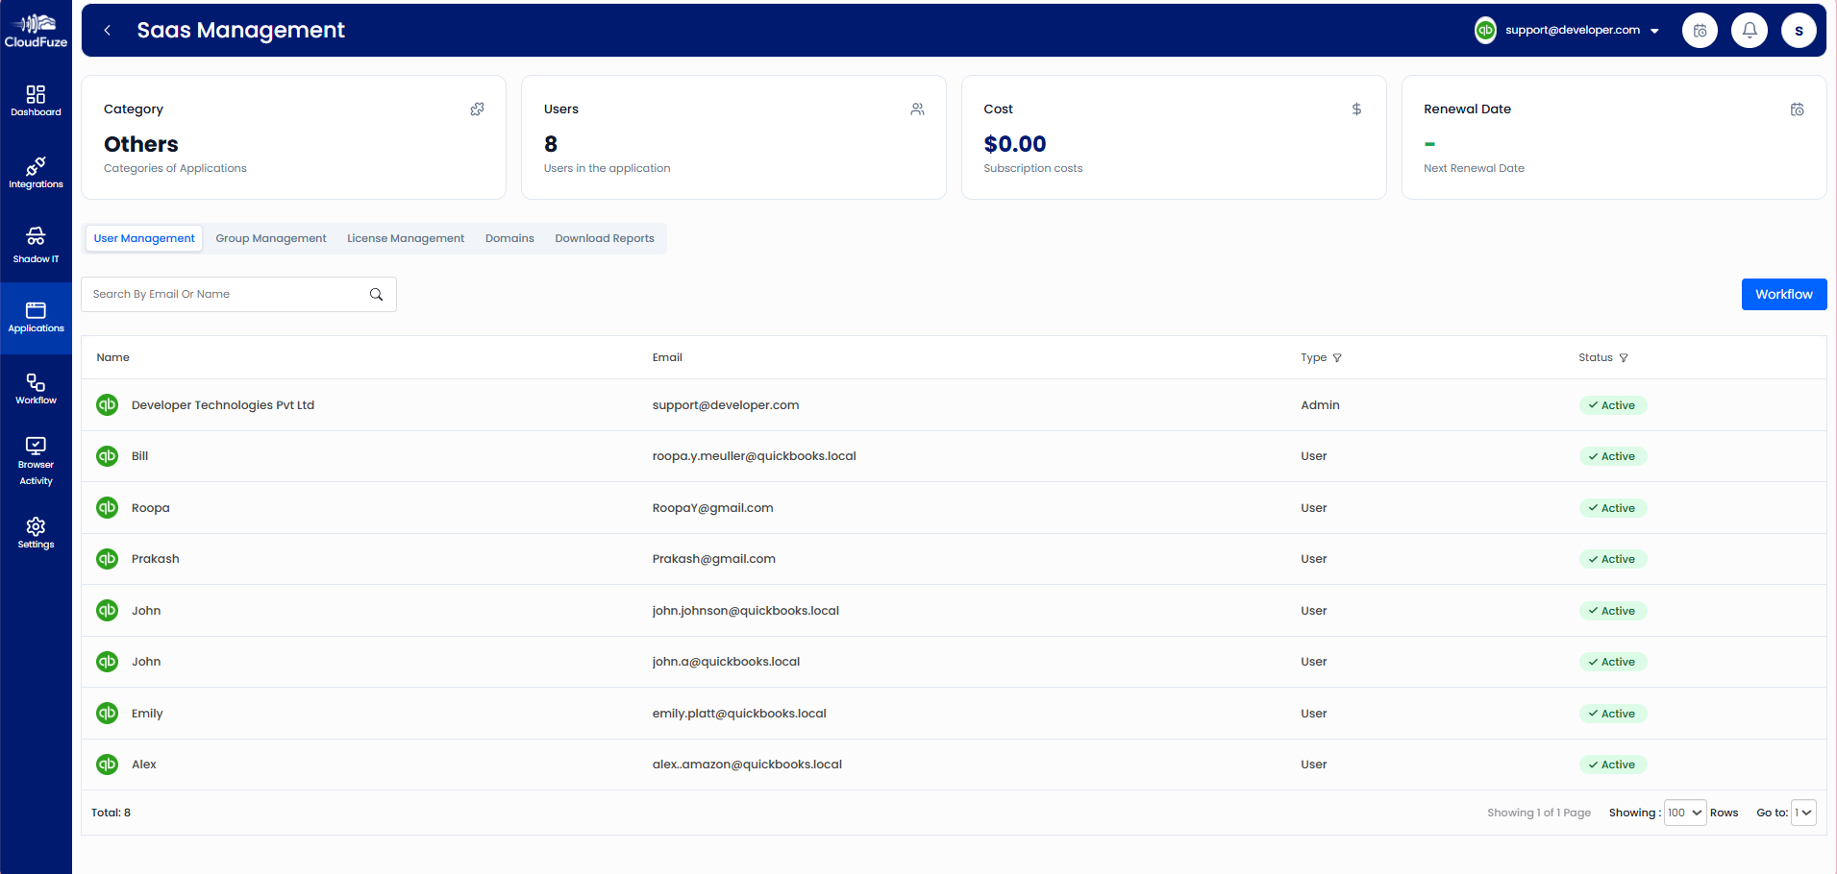Open the Dashboard from the sidebar

point(36,100)
